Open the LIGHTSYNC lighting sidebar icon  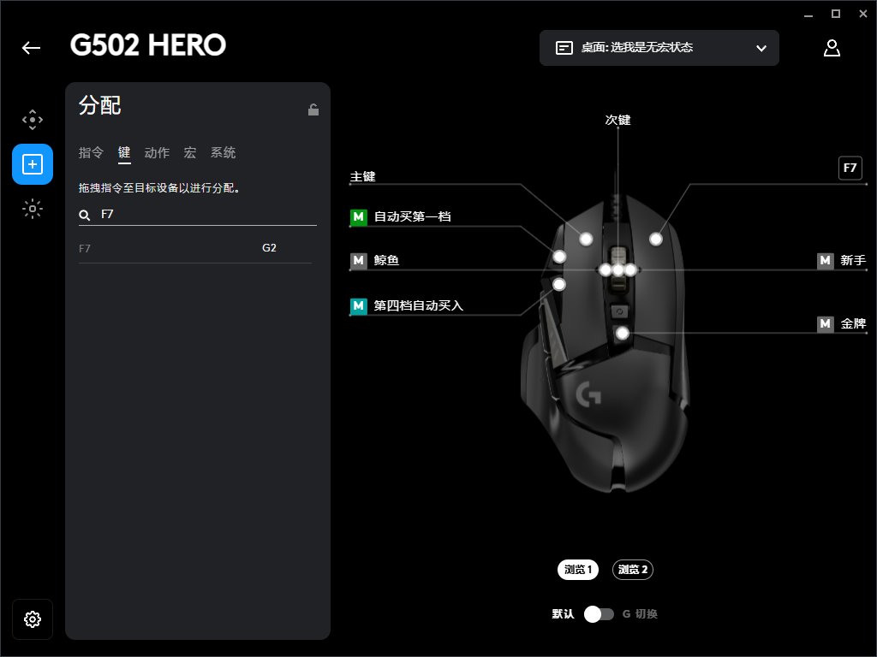point(33,209)
